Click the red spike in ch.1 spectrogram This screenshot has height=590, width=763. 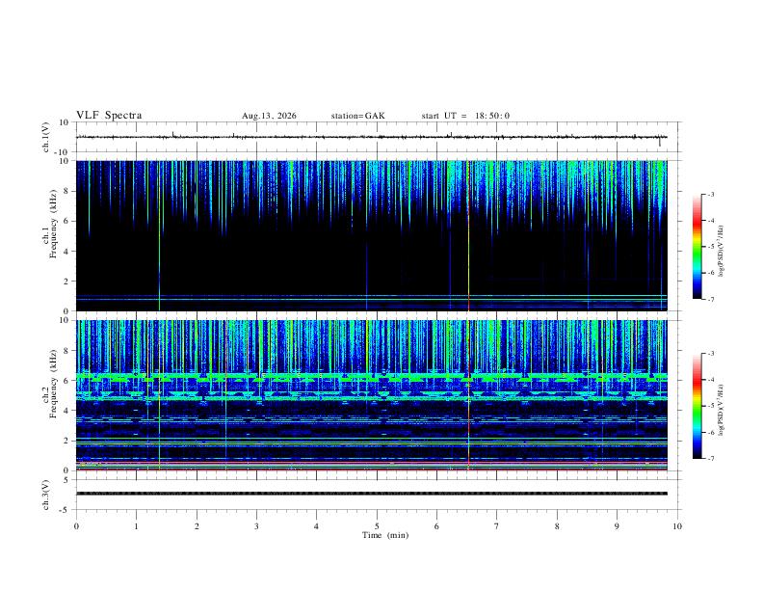tap(468, 235)
